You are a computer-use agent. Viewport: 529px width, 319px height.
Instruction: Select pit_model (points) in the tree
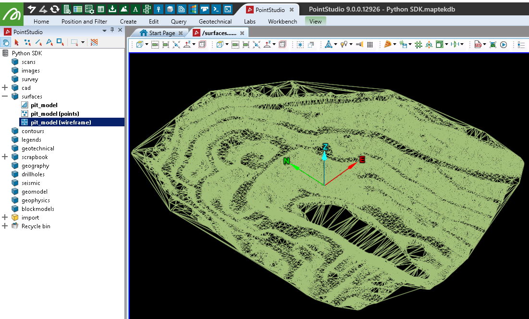pos(55,114)
